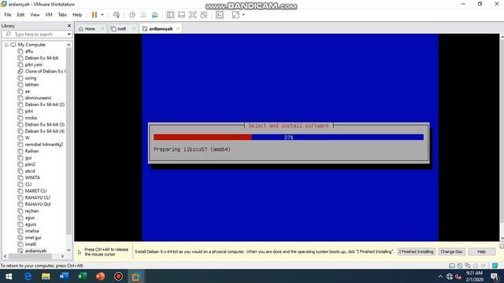Open the Edit menu
Screen dimensions: 504x283
pyautogui.click(x=20, y=15)
